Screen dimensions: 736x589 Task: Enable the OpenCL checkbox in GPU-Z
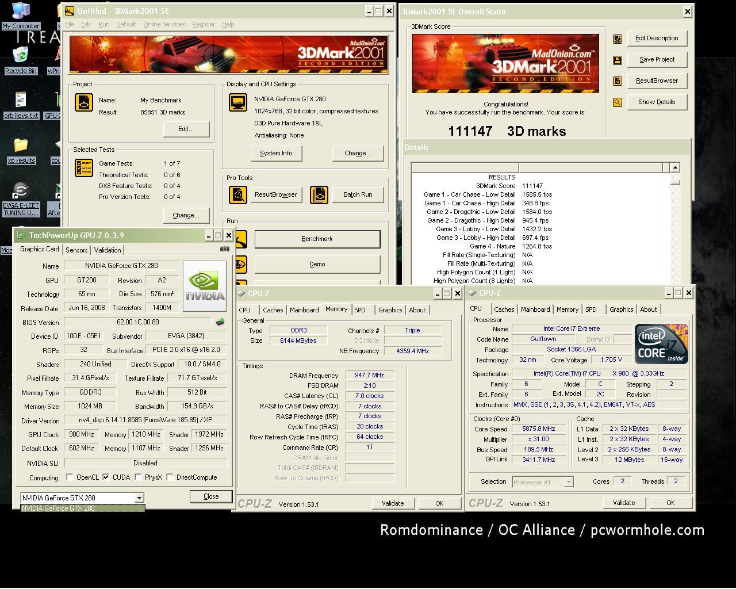[x=70, y=477]
